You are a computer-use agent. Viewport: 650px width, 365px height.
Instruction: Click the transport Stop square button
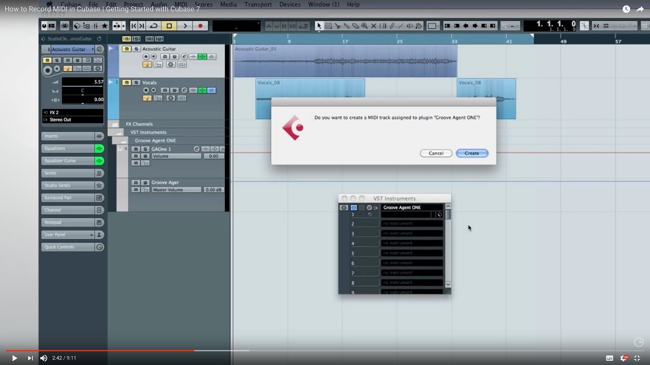pos(169,26)
